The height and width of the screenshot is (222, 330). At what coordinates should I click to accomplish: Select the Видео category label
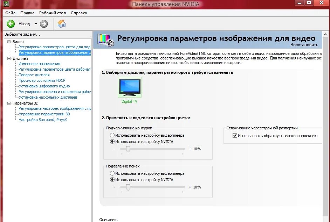pos(18,42)
